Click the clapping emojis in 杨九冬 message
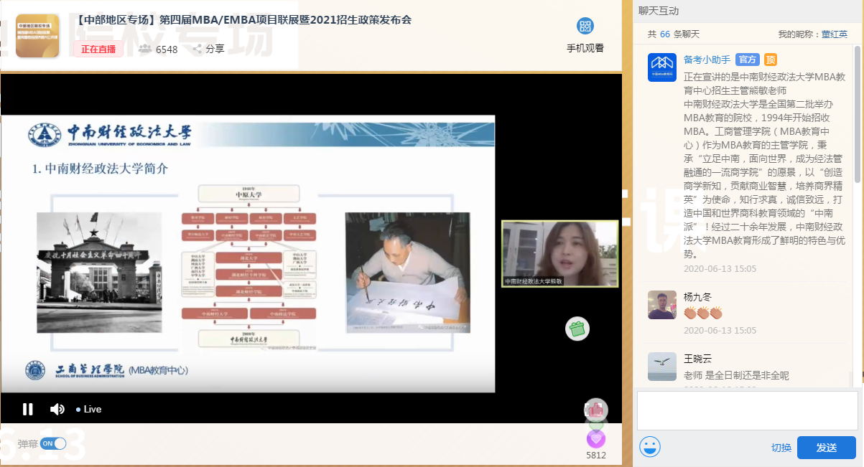The width and height of the screenshot is (864, 467). [x=702, y=313]
